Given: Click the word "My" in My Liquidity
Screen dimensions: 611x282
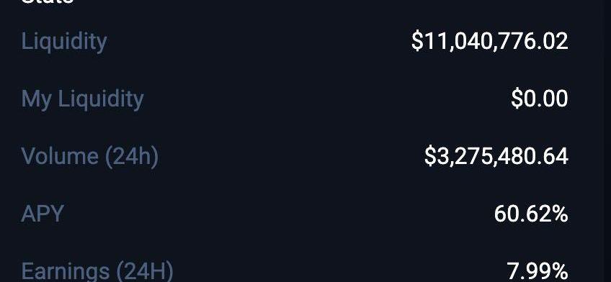Looking at the screenshot, I should point(36,99).
